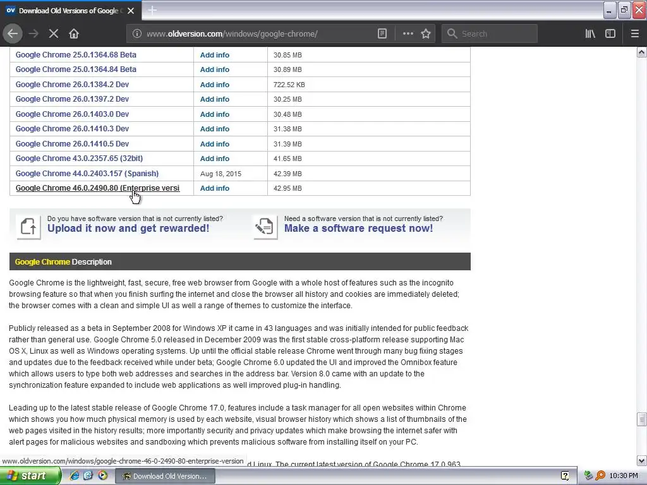
Task: Open Google Chrome 43.0.2357.65 (32bit) link
Action: pos(79,159)
